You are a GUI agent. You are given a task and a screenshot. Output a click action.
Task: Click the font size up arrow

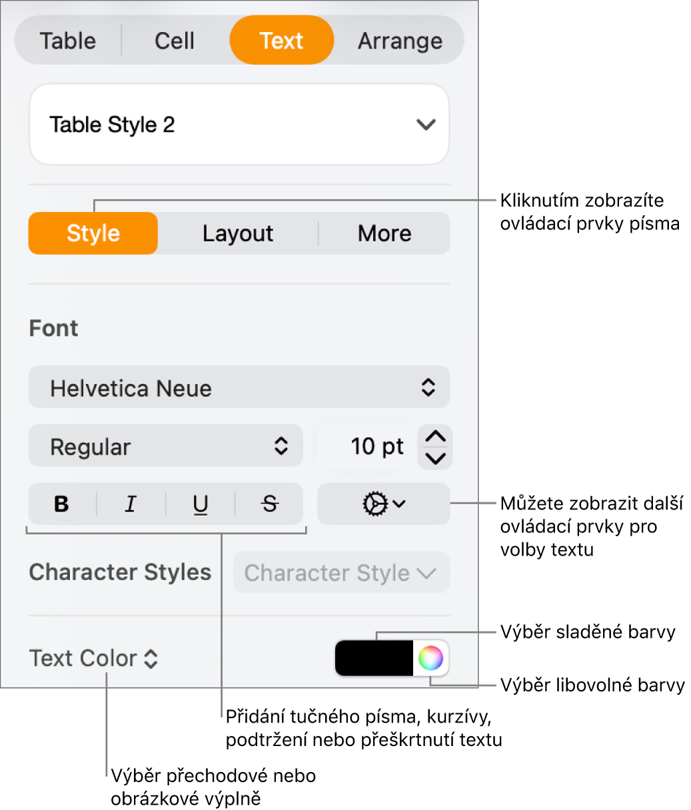pos(434,437)
